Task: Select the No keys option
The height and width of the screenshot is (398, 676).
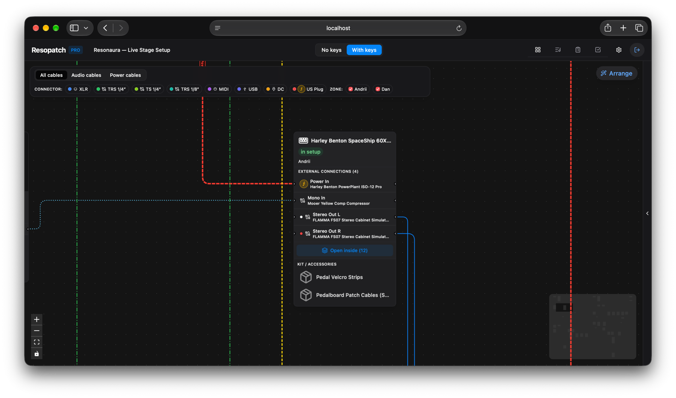Action: click(x=331, y=50)
